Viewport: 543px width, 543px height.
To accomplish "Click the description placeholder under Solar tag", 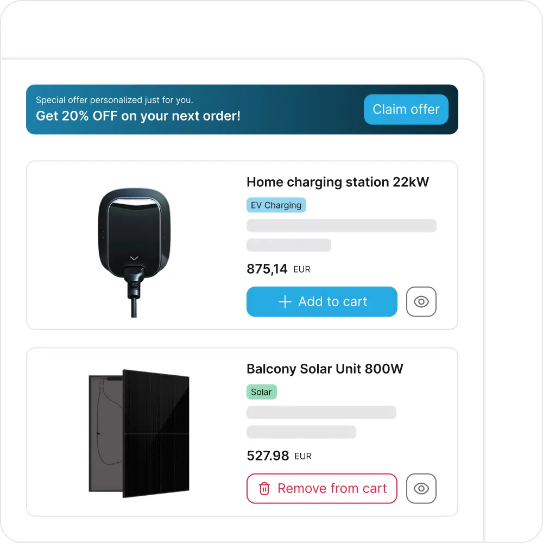I will 321,412.
